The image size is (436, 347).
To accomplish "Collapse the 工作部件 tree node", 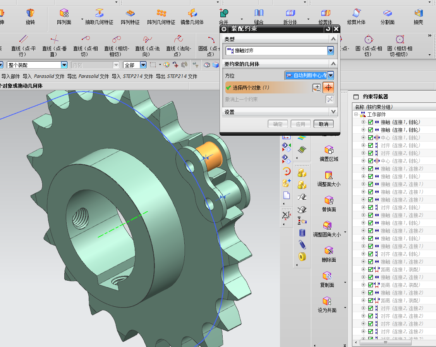I will pos(356,114).
